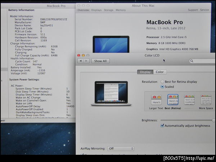
Task: Switch to the Color tab
Action: (x=159, y=72)
